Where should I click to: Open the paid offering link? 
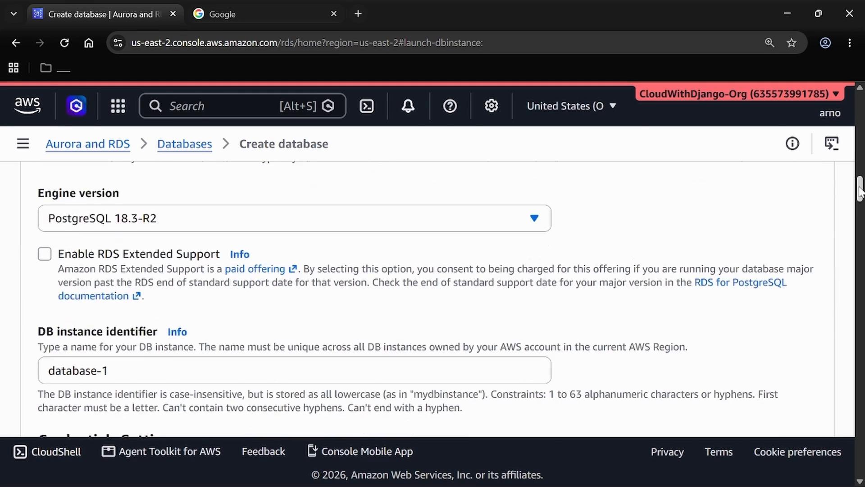261,269
